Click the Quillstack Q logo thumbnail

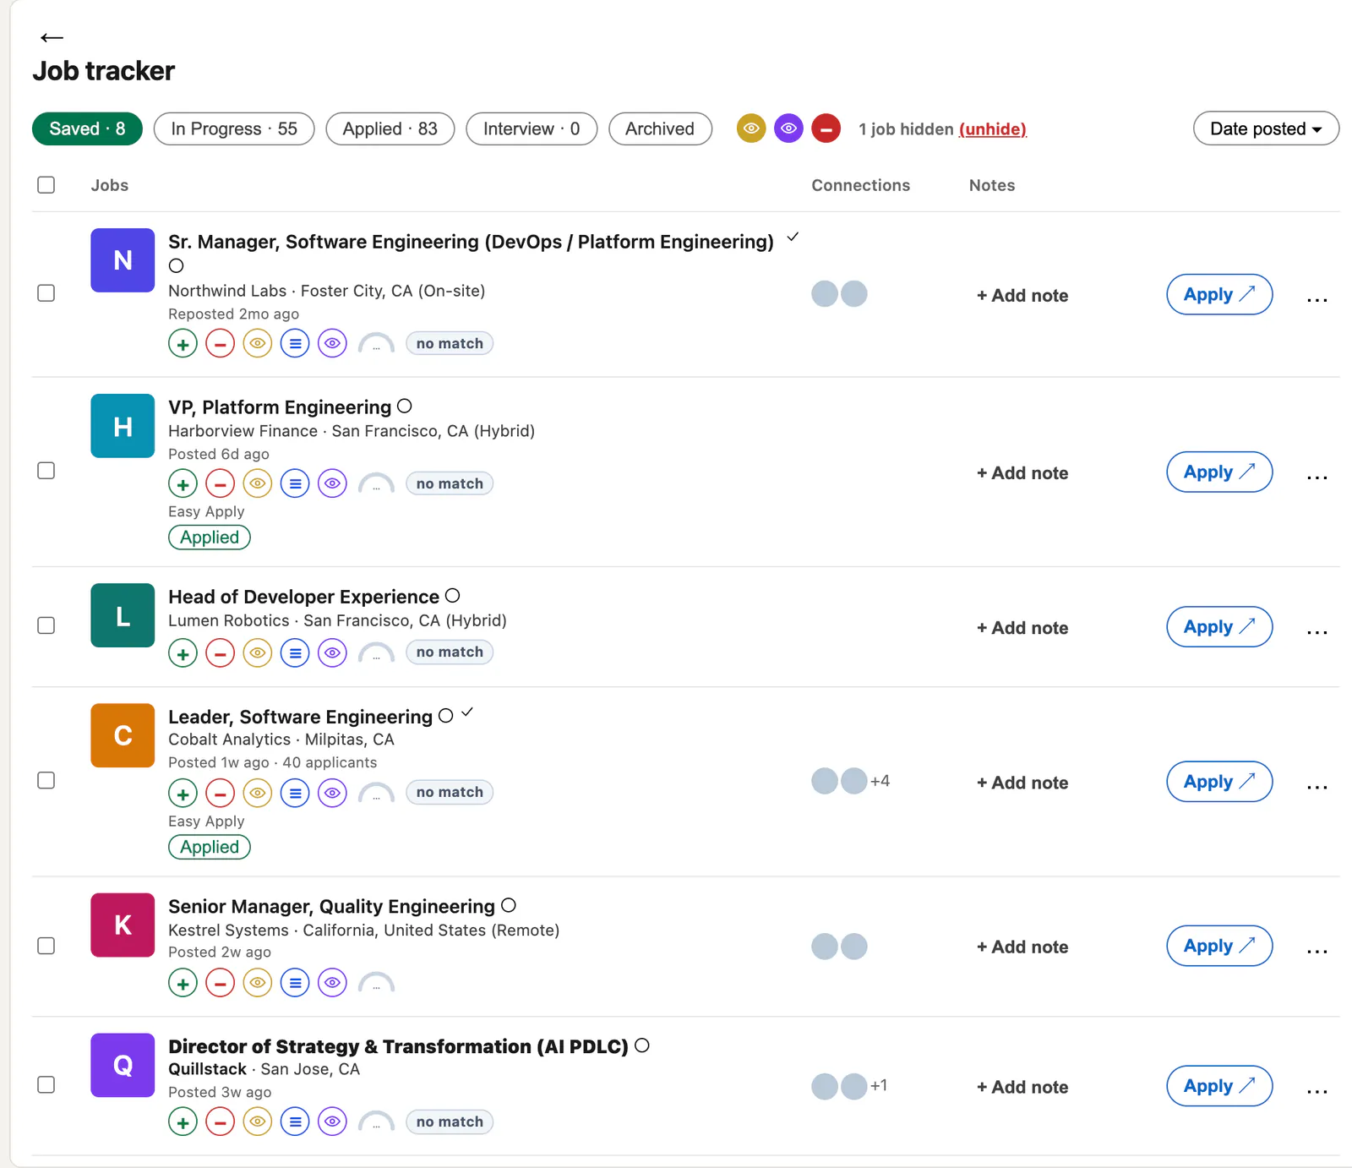pyautogui.click(x=123, y=1065)
